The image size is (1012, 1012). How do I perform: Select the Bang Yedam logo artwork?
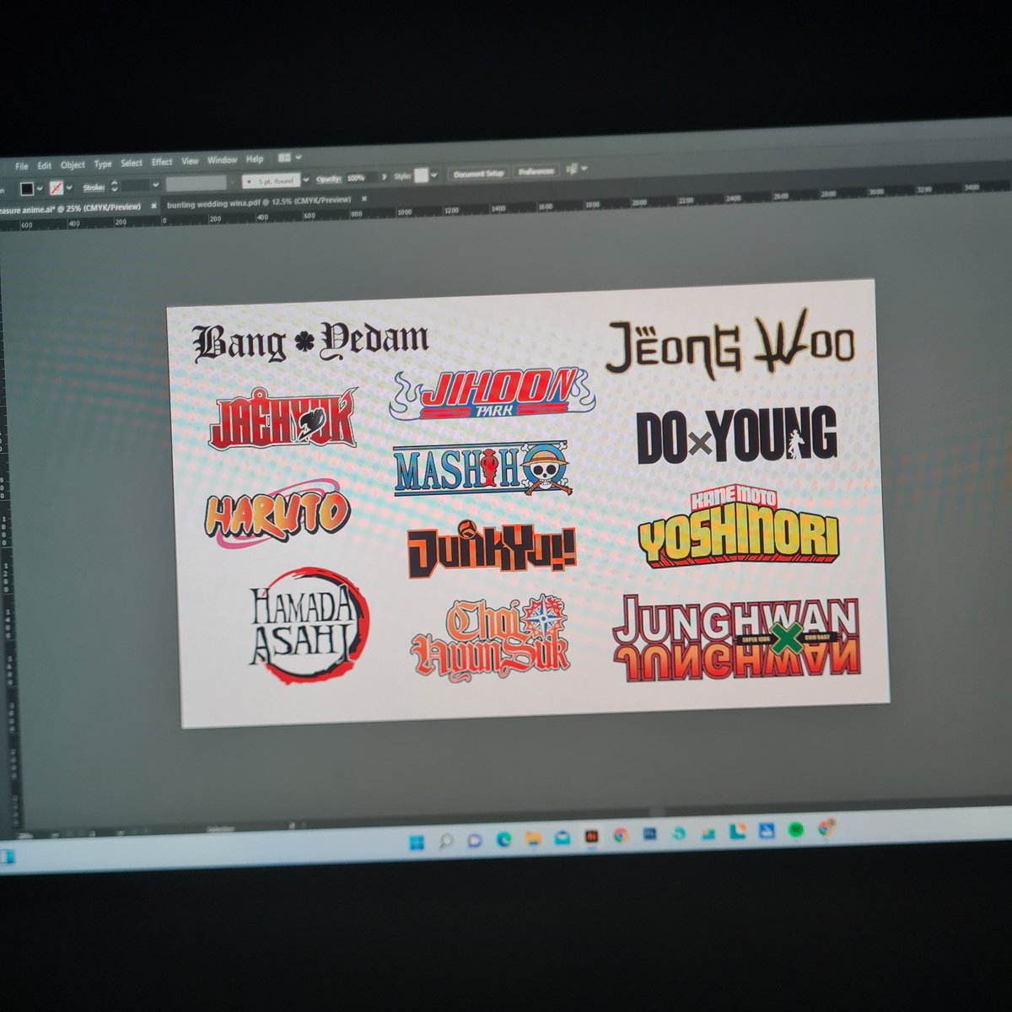click(x=310, y=342)
